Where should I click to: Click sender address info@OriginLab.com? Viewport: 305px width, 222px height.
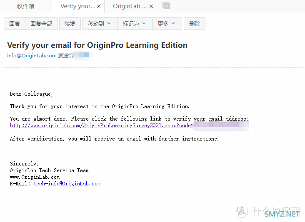click(x=32, y=56)
